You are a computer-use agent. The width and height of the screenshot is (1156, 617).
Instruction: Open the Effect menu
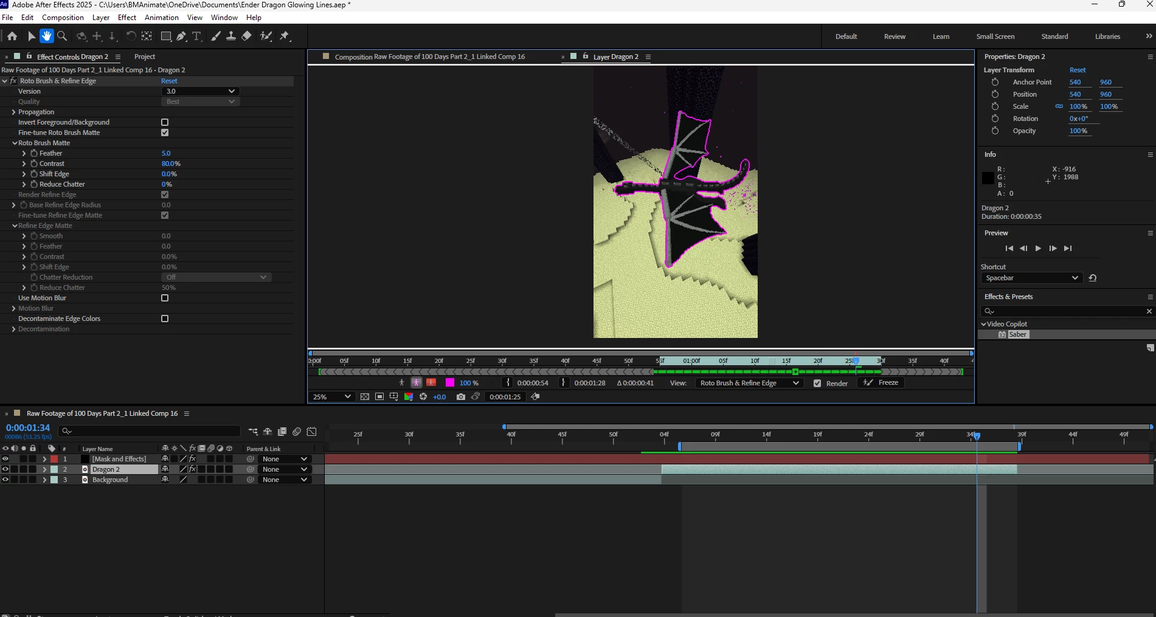click(127, 18)
